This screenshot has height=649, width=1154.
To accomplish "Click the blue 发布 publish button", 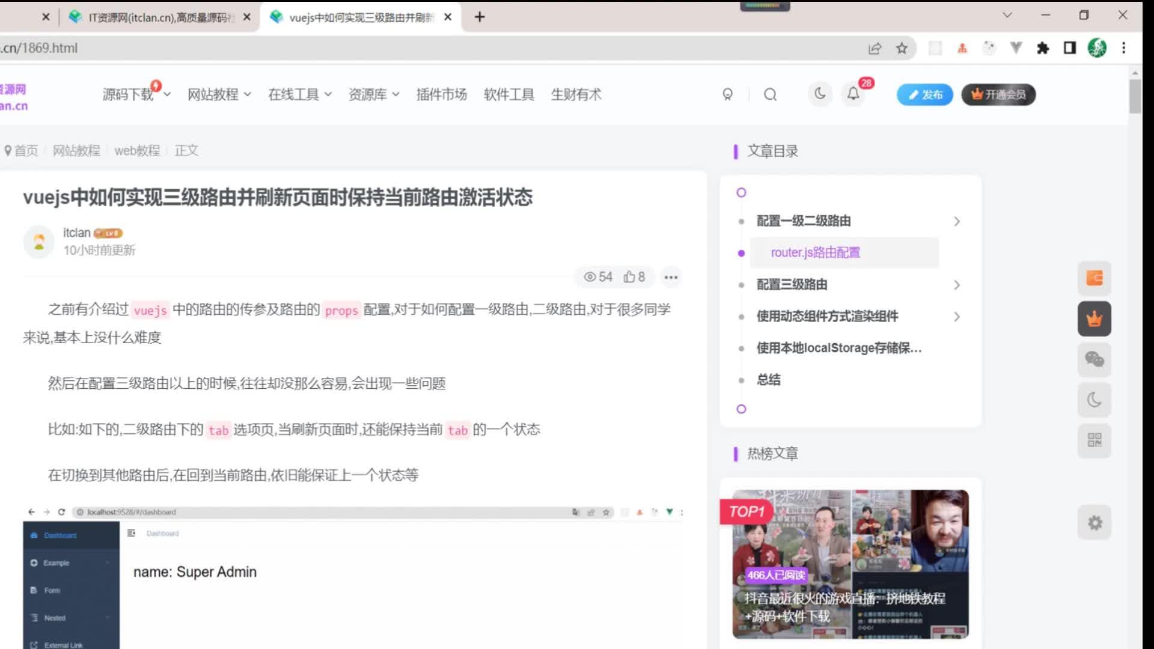I will pyautogui.click(x=924, y=94).
